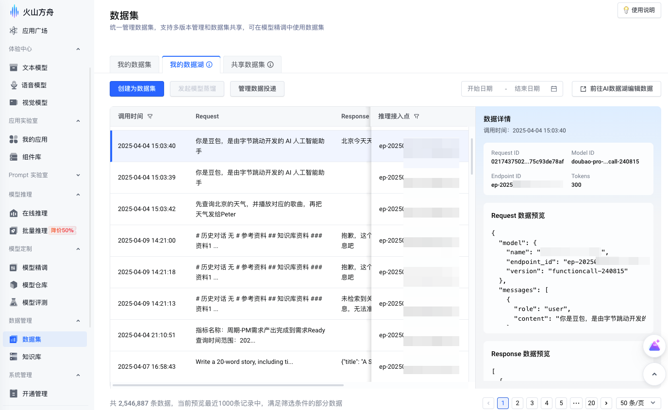Expand the Prompt 实验室 section
The width and height of the screenshot is (668, 410).
tap(78, 175)
